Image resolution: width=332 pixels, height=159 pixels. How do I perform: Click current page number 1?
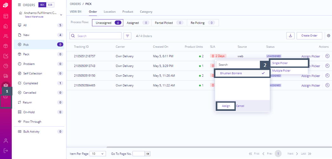click(x=278, y=154)
